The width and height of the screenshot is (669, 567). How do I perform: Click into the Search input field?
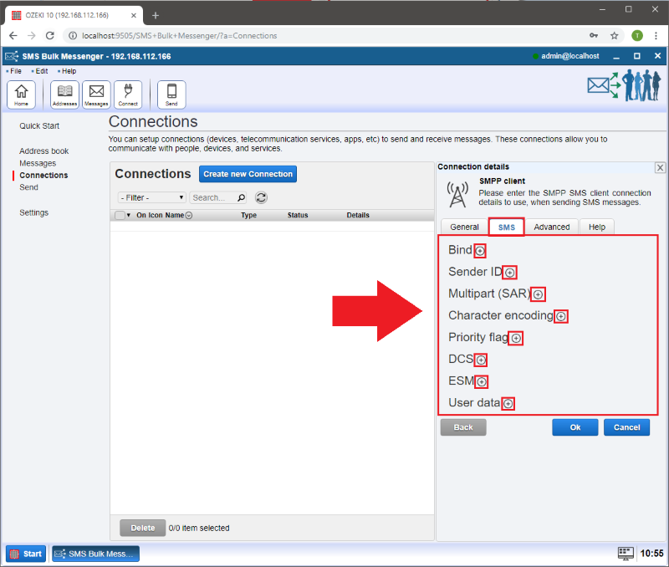212,198
